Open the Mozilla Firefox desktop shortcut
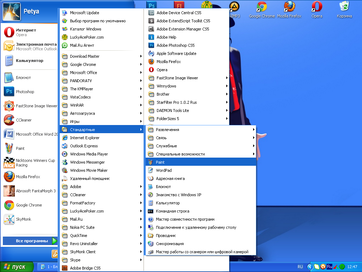Image resolution: width=362 pixels, height=272 pixels. click(x=289, y=8)
